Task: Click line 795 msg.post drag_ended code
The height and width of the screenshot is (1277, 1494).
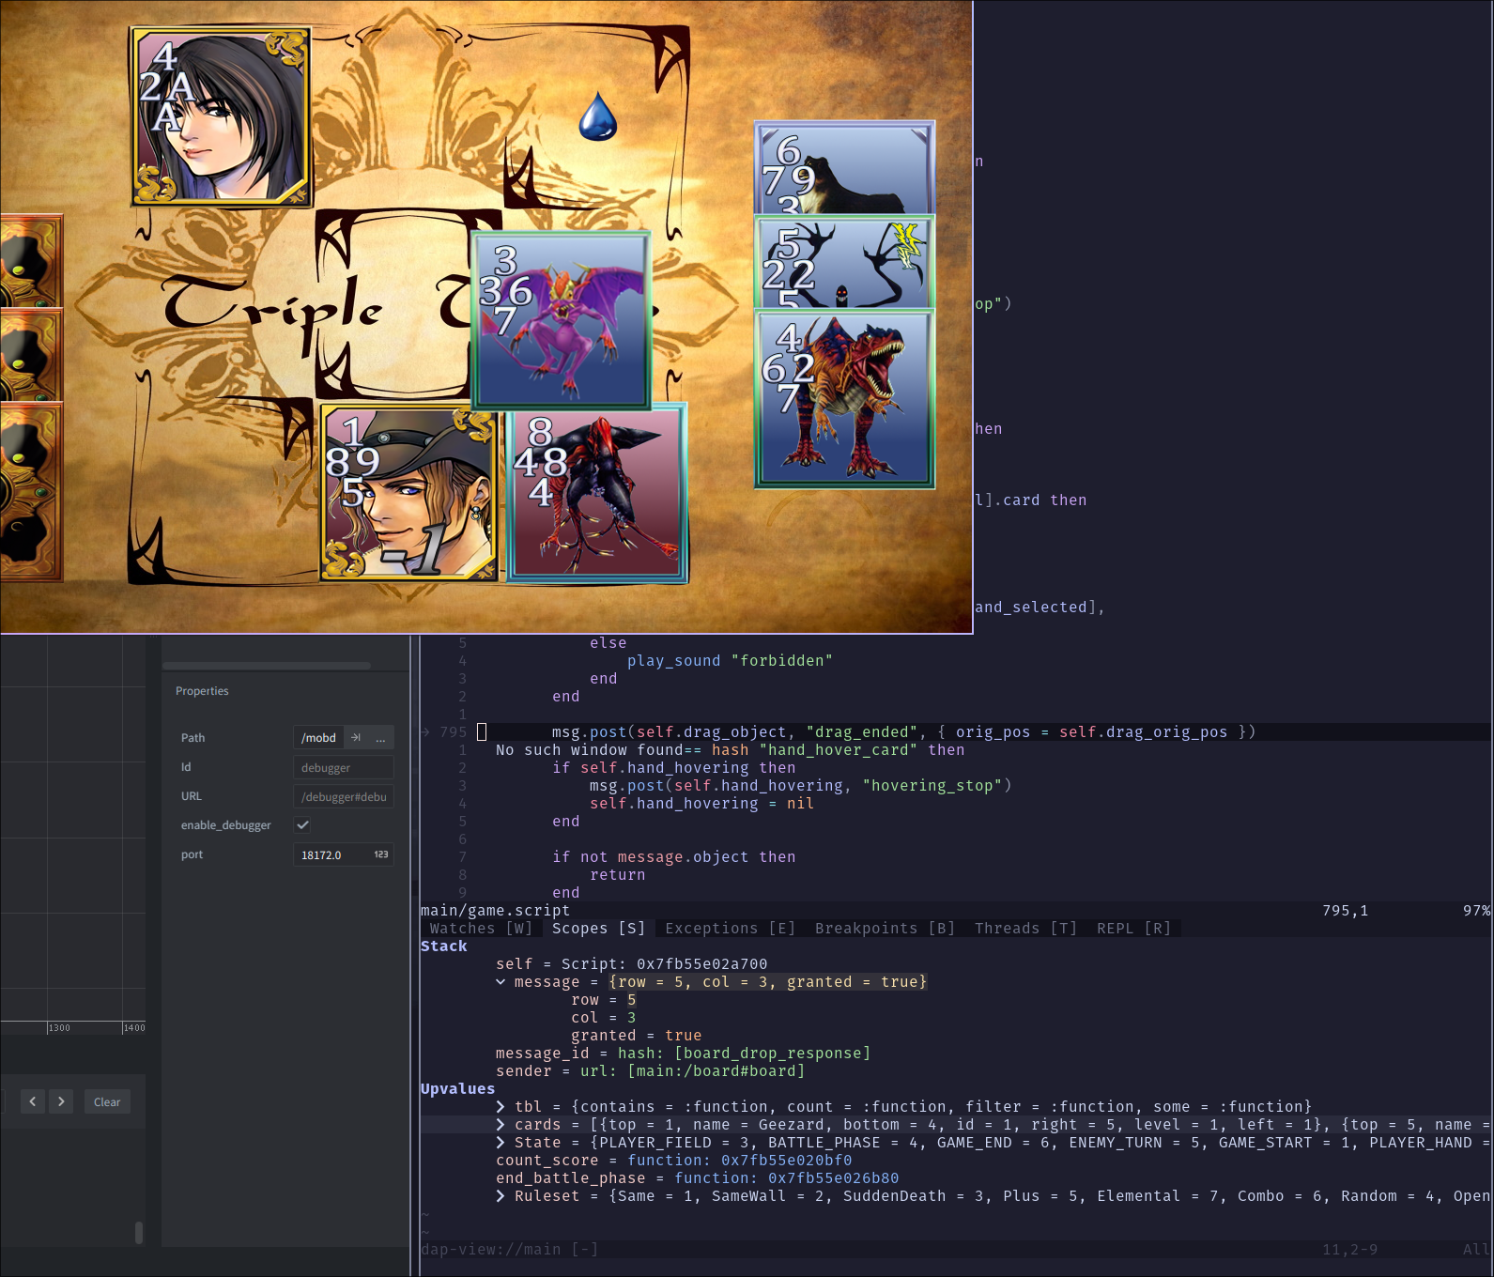Action: pyautogui.click(x=903, y=732)
